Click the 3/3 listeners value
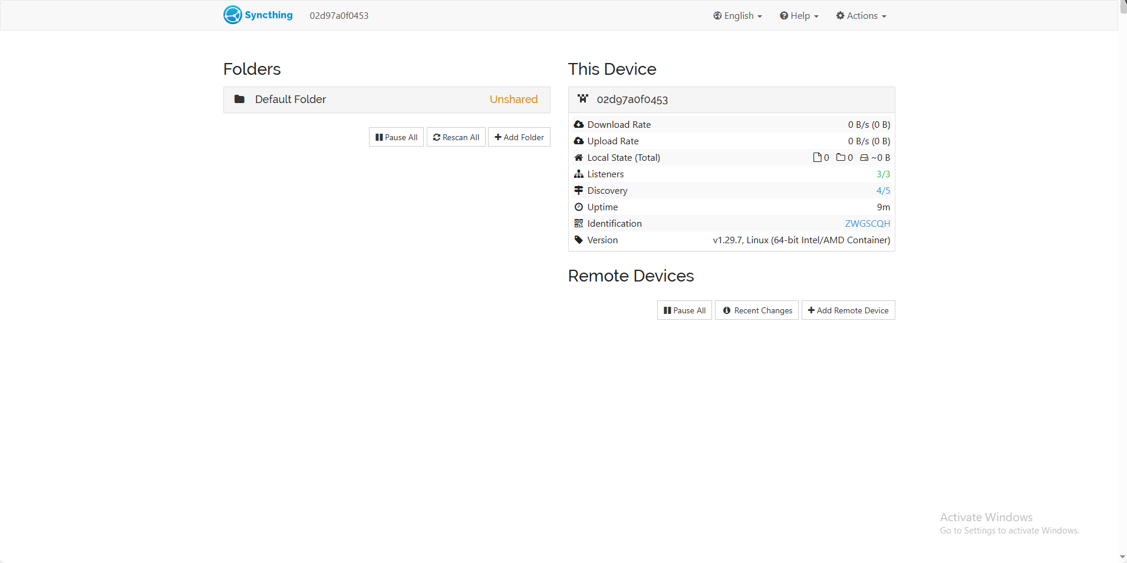1127x563 pixels. [x=883, y=174]
